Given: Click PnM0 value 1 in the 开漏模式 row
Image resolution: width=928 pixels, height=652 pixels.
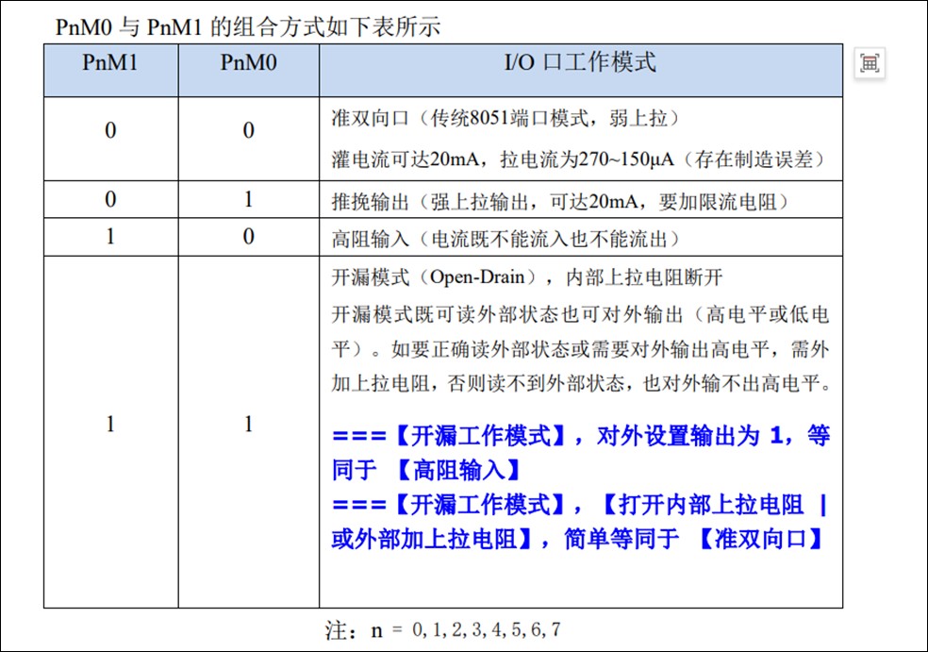Looking at the screenshot, I should (249, 424).
